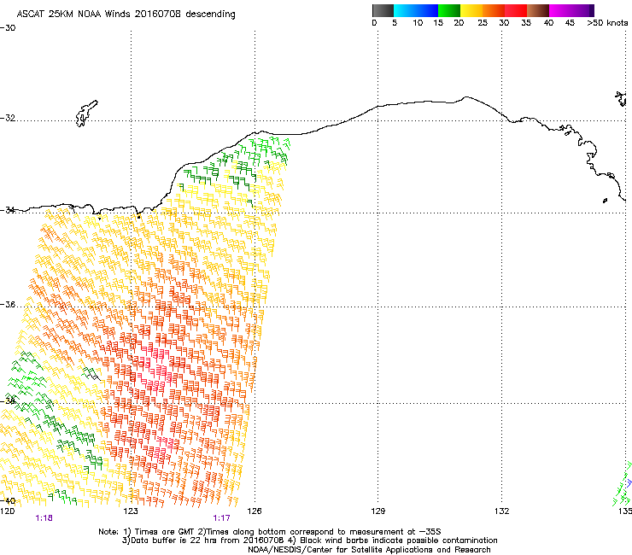Click the purple '1:17' swath time

coord(222,518)
